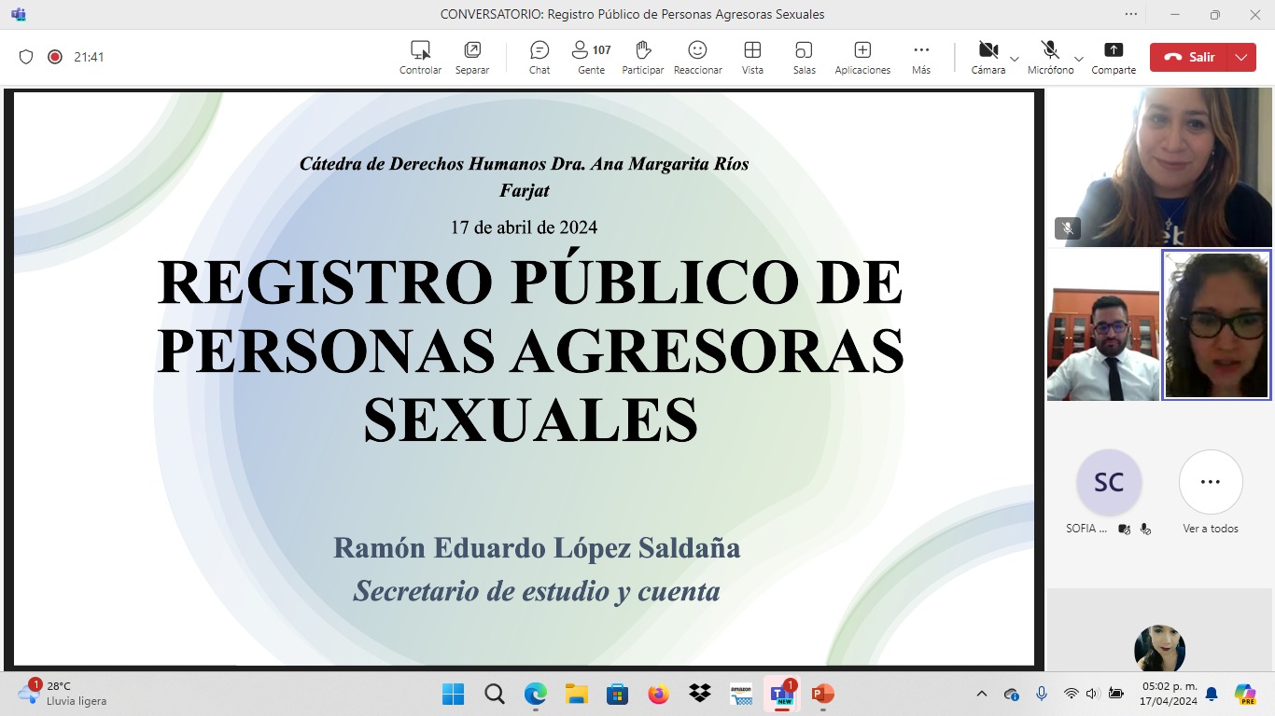
Task: Leave the meeting with Salir
Action: tap(1188, 57)
